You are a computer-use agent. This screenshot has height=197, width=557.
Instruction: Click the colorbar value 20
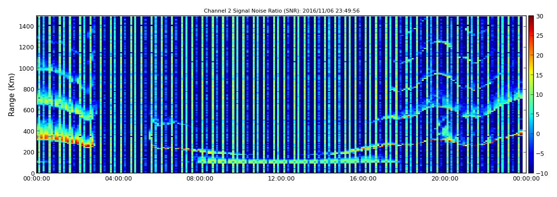click(x=540, y=55)
